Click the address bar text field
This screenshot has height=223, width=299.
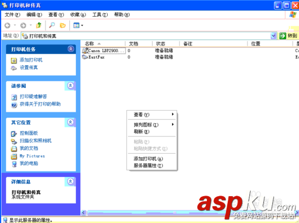point(149,36)
